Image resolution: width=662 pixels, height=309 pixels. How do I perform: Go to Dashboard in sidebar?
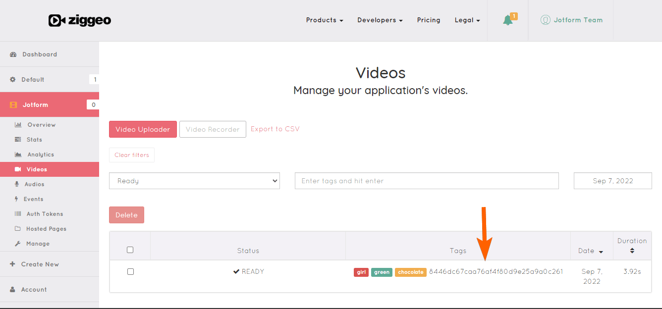40,54
